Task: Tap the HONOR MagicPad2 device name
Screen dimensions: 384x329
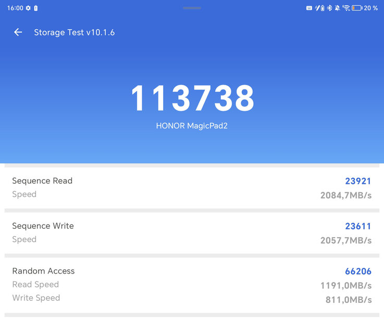Action: coord(192,126)
